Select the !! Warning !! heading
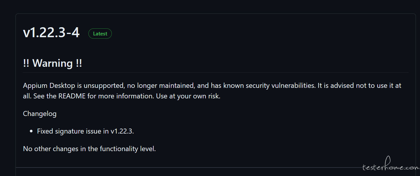420x176 pixels. (53, 63)
